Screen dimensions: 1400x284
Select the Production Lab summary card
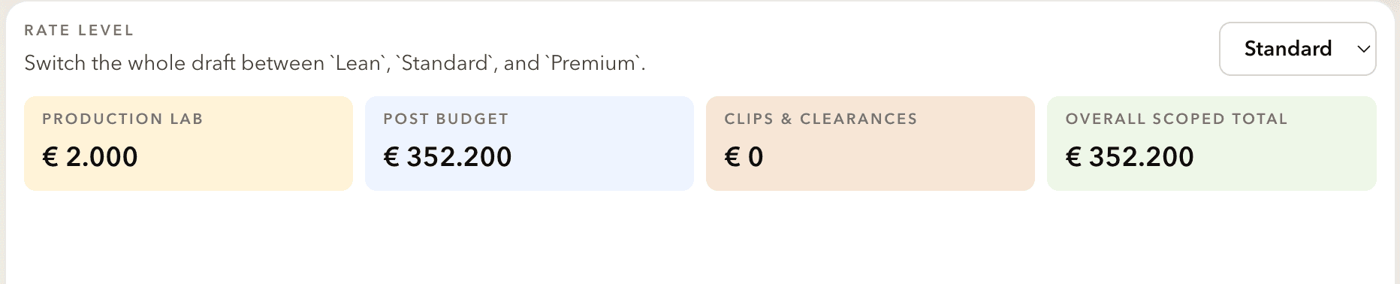pos(189,143)
